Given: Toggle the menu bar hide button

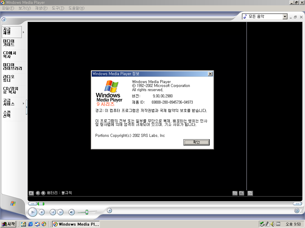Looking at the screenshot, I should (x=4, y=19).
